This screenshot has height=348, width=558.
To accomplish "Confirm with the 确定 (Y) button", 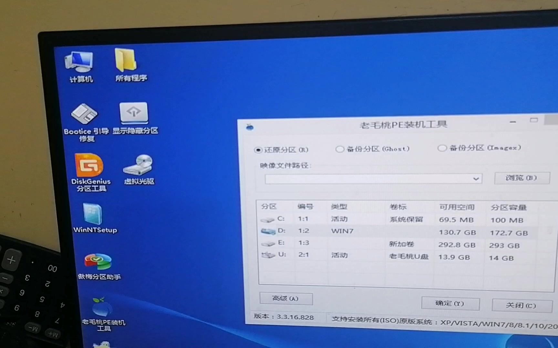I will [450, 303].
